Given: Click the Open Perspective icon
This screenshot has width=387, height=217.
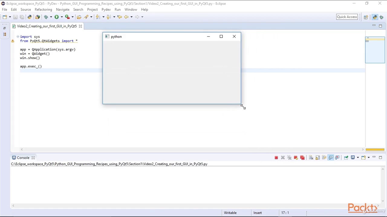Looking at the screenshot, I should click(366, 17).
